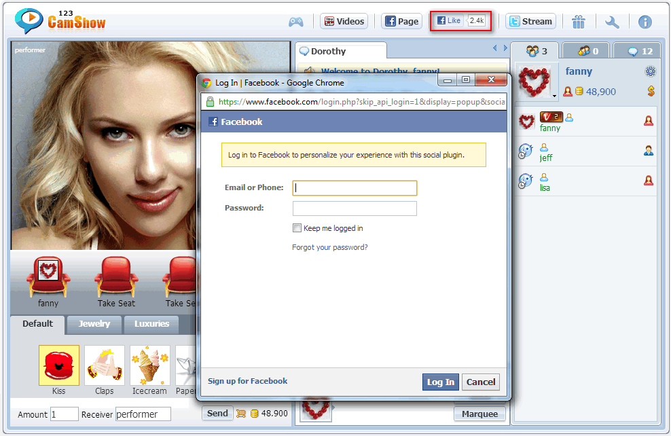This screenshot has height=436, width=671.
Task: Open the blue info icon
Action: (645, 22)
